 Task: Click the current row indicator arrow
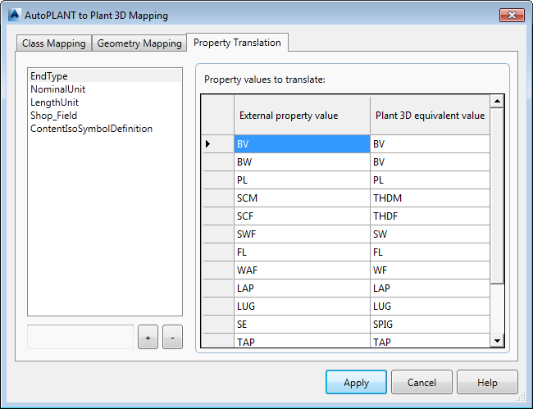(x=208, y=144)
